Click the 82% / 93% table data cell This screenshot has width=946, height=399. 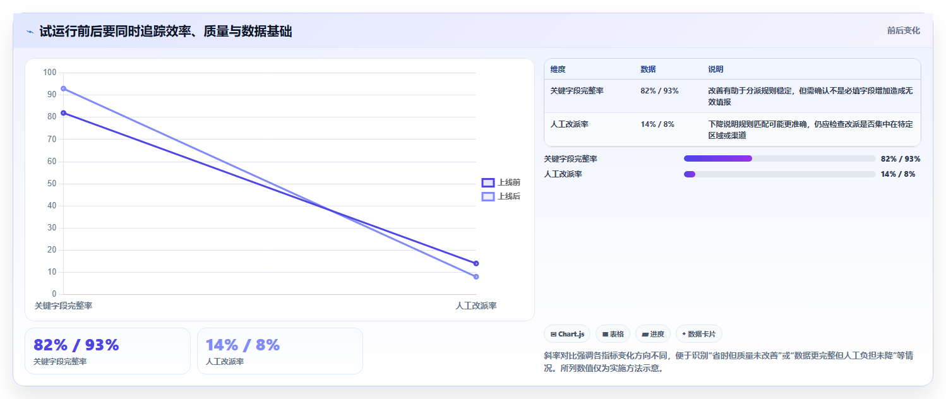(x=659, y=91)
